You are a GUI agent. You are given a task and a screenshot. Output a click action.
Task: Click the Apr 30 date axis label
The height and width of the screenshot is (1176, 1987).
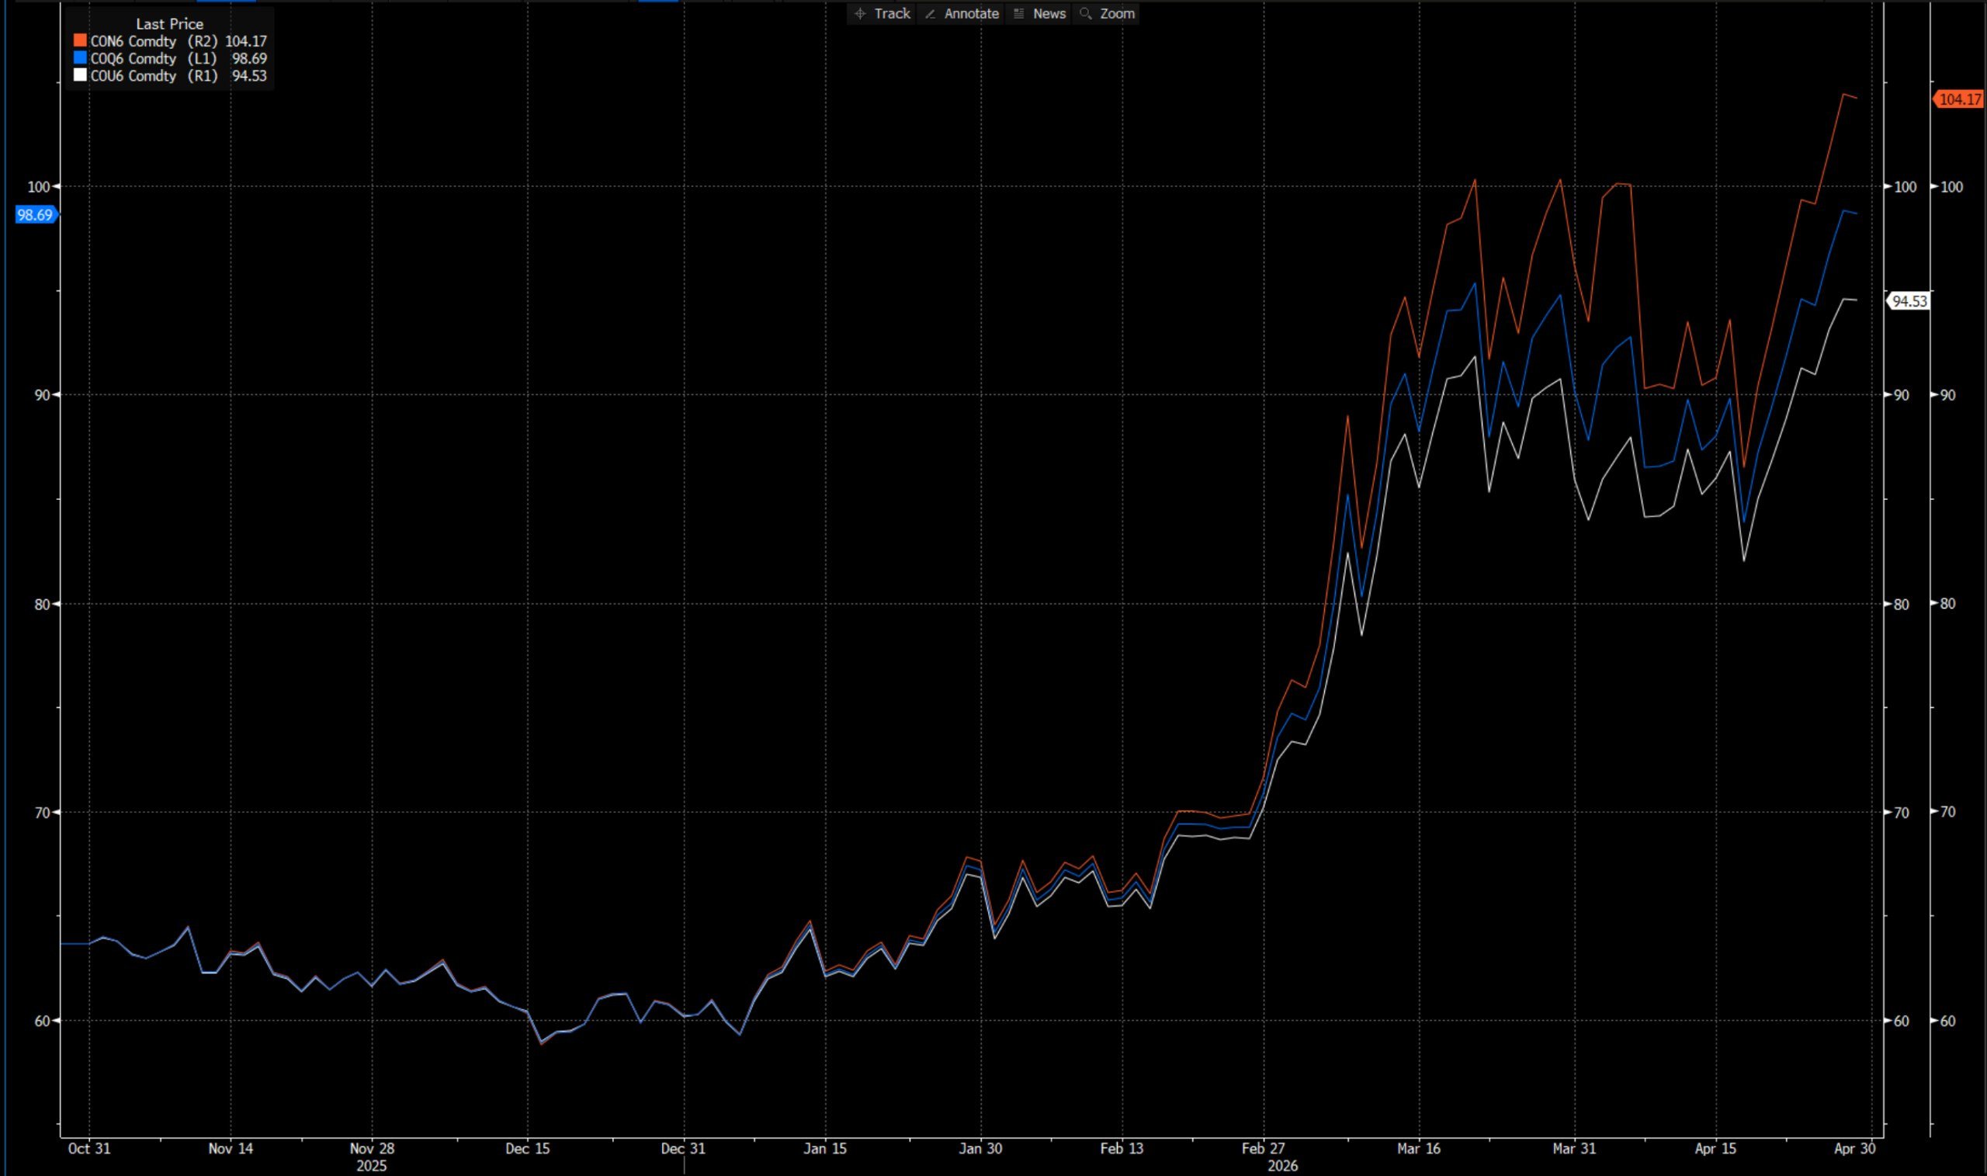[x=1855, y=1148]
